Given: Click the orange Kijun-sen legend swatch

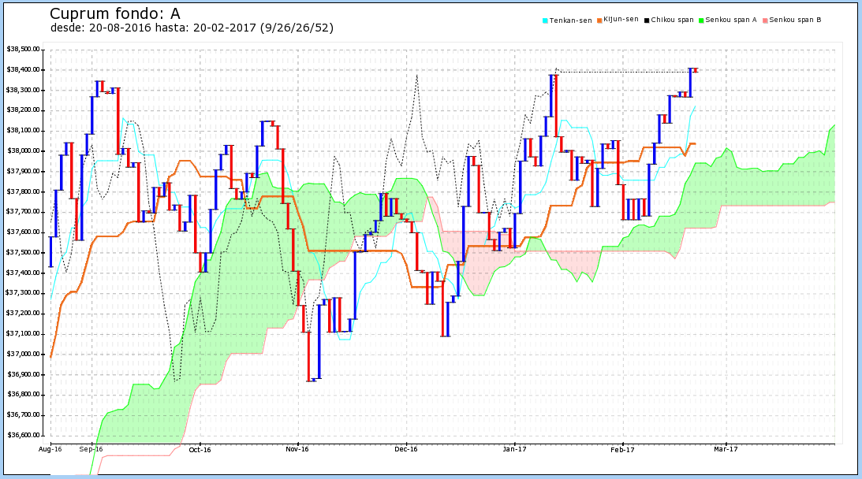Looking at the screenshot, I should click(x=599, y=20).
